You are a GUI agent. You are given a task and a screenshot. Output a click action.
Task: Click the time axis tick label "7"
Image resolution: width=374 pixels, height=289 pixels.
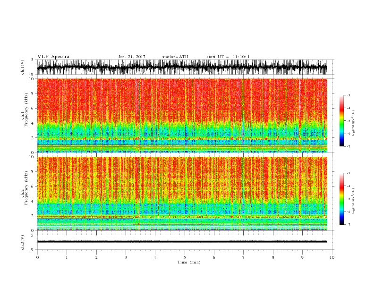coord(243,257)
